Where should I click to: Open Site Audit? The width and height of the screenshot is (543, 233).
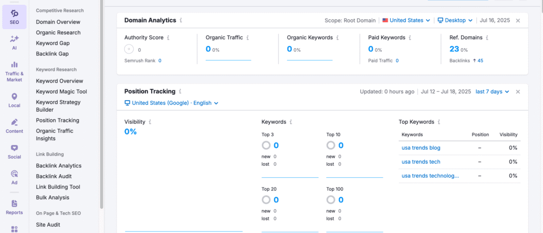click(48, 225)
